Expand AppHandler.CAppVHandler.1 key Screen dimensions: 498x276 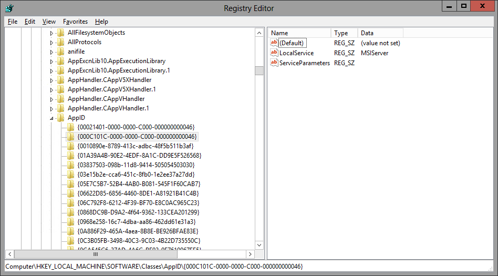52,109
